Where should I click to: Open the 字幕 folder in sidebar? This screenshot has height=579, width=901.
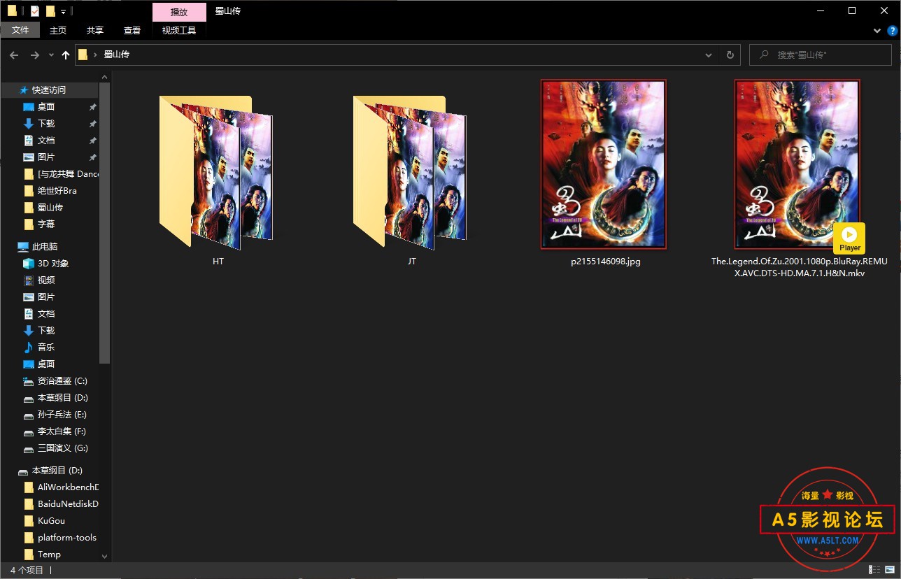pyautogui.click(x=46, y=224)
